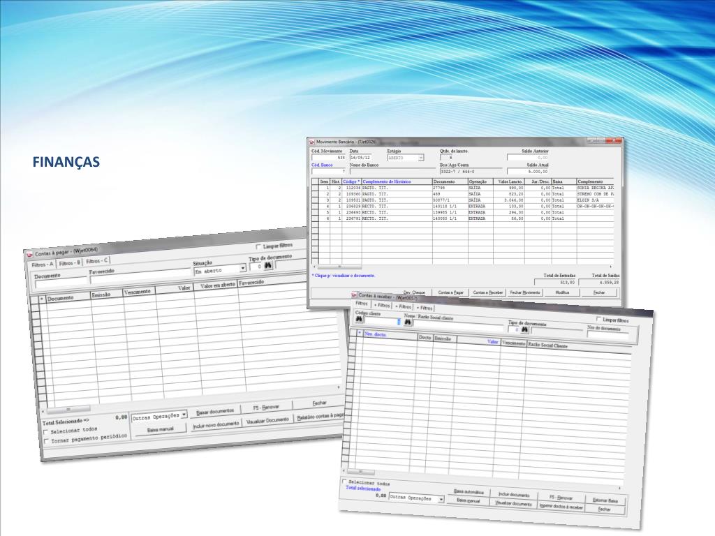Viewport: 715px width, 536px height.
Task: Check Selecionar todos in Contas à pagar
Action: (45, 431)
